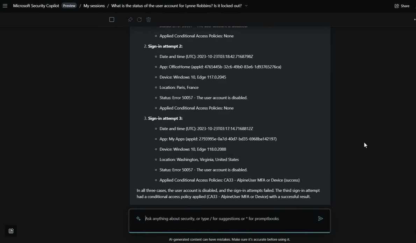Click the 'Sign-in attempt 3' heading
This screenshot has width=416, height=243.
tap(165, 118)
